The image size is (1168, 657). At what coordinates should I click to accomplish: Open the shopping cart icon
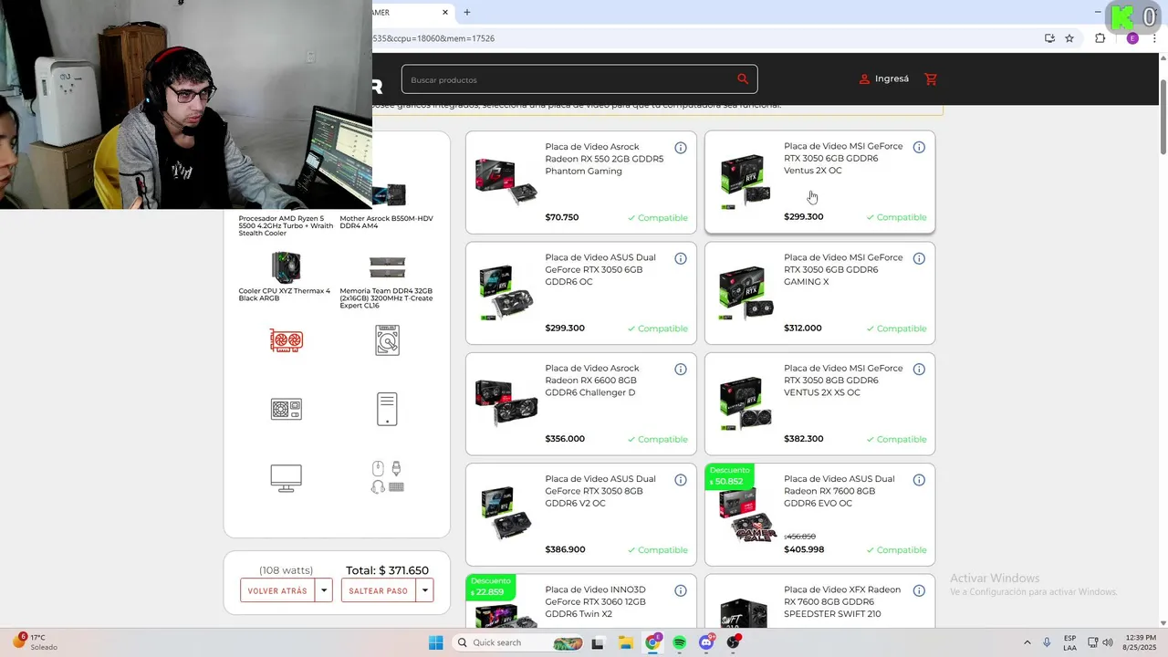[931, 79]
